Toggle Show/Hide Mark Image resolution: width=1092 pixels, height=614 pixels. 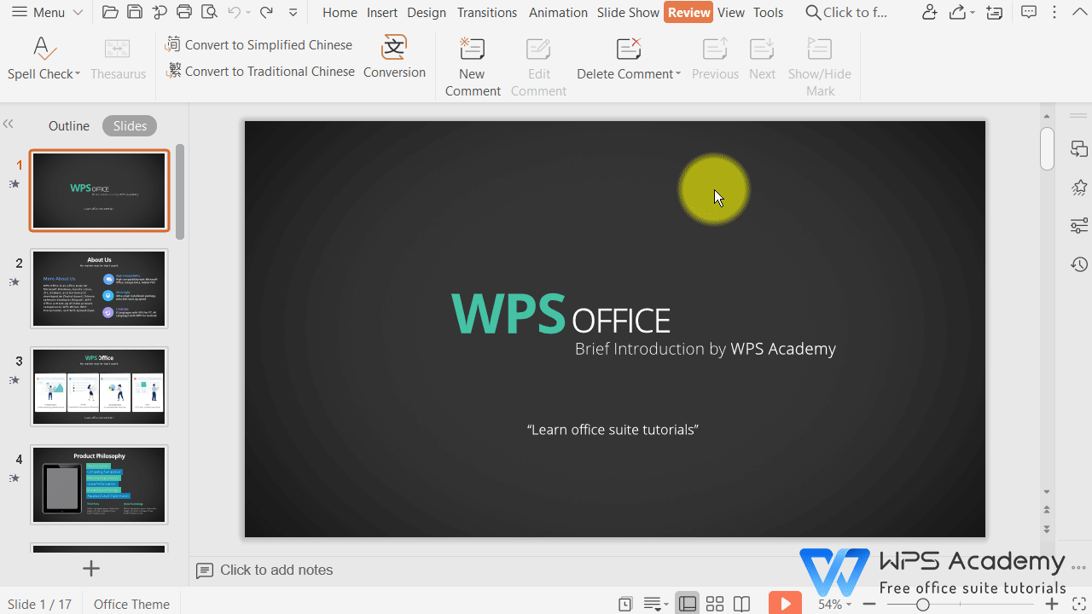click(x=820, y=67)
